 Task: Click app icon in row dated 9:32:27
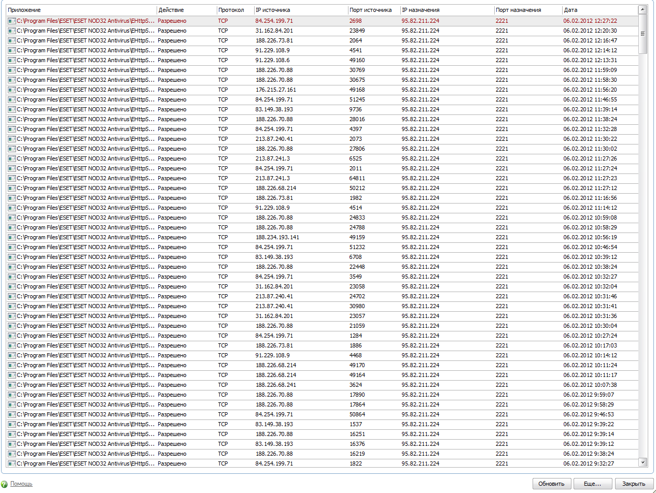12,464
